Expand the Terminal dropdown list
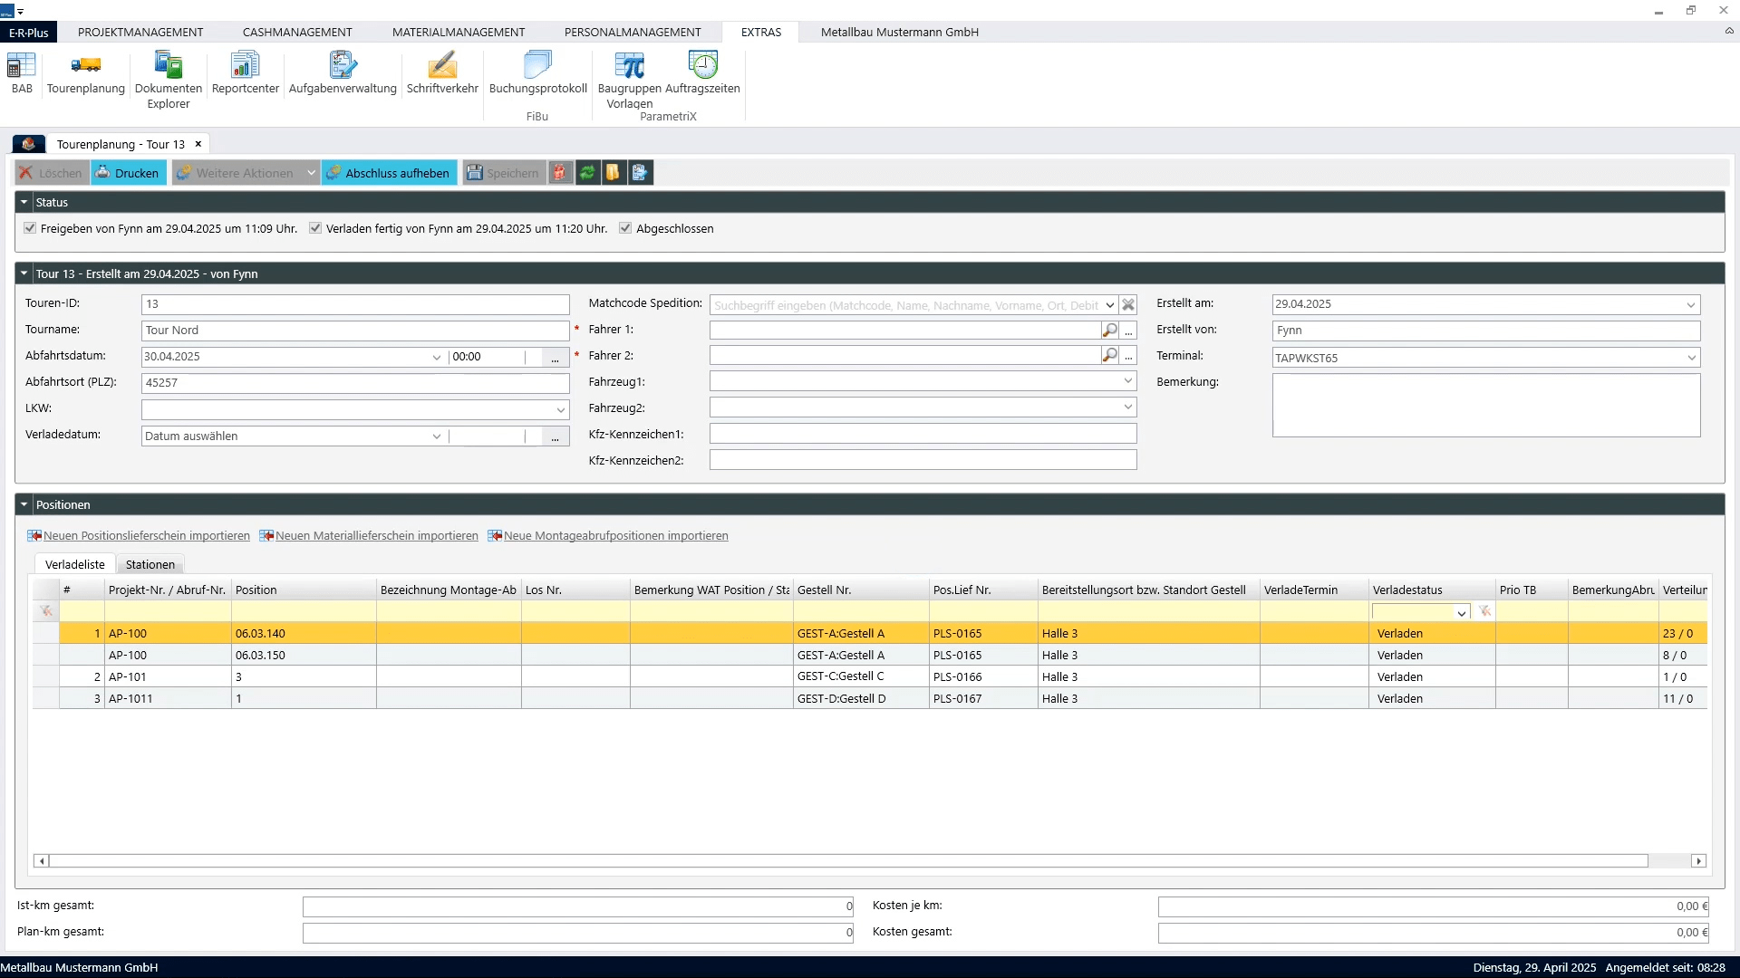1740x978 pixels. [x=1691, y=358]
